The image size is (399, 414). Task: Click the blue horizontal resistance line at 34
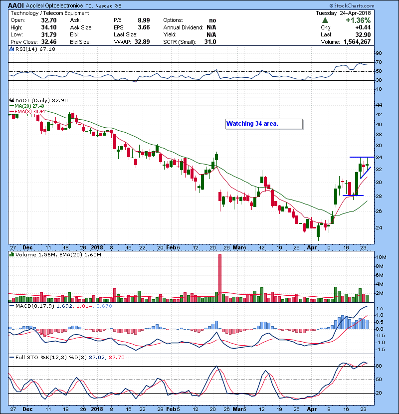coord(362,157)
